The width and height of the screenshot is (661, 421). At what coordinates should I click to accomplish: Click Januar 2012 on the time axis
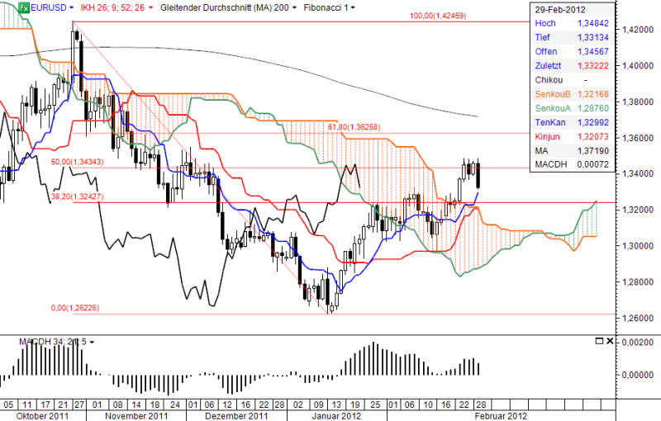point(336,416)
